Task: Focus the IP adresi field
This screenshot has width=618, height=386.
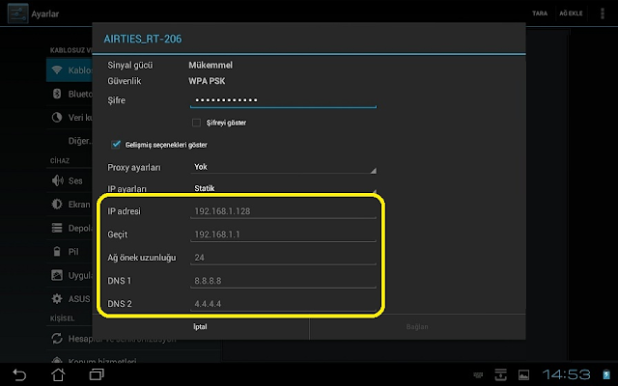Action: point(283,211)
